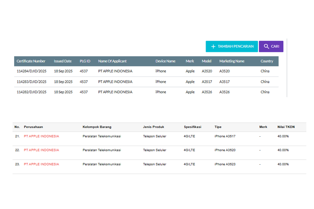Select certificate row 114282/DJID/2025

point(146,92)
